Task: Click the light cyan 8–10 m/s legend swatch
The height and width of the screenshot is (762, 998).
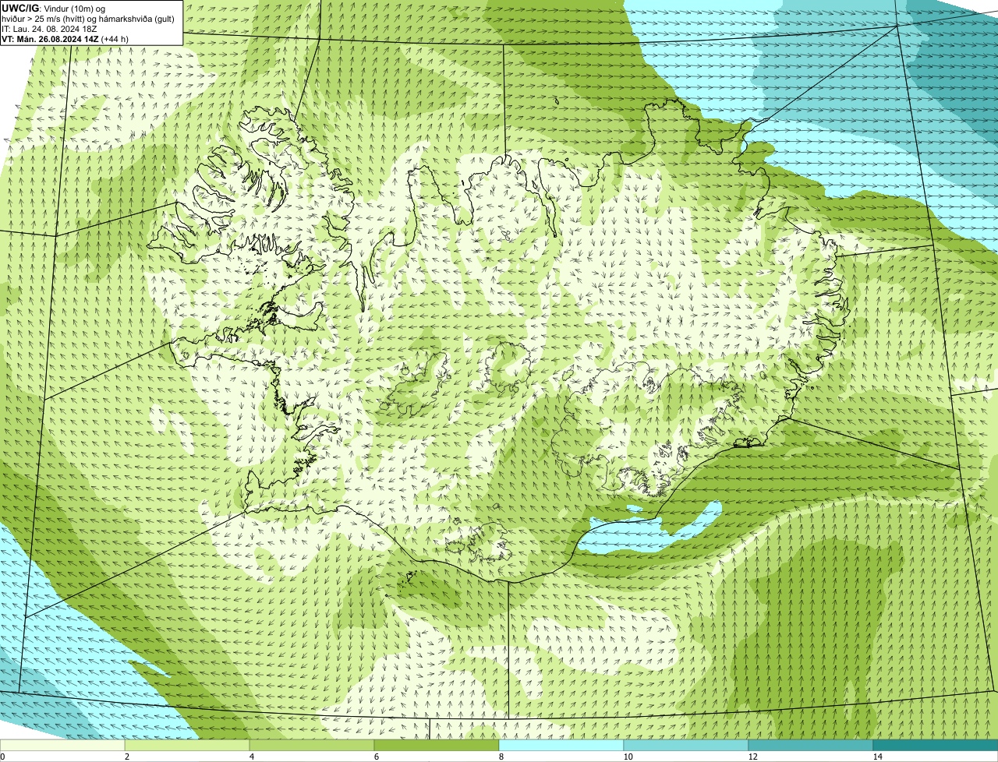Action: (561, 746)
